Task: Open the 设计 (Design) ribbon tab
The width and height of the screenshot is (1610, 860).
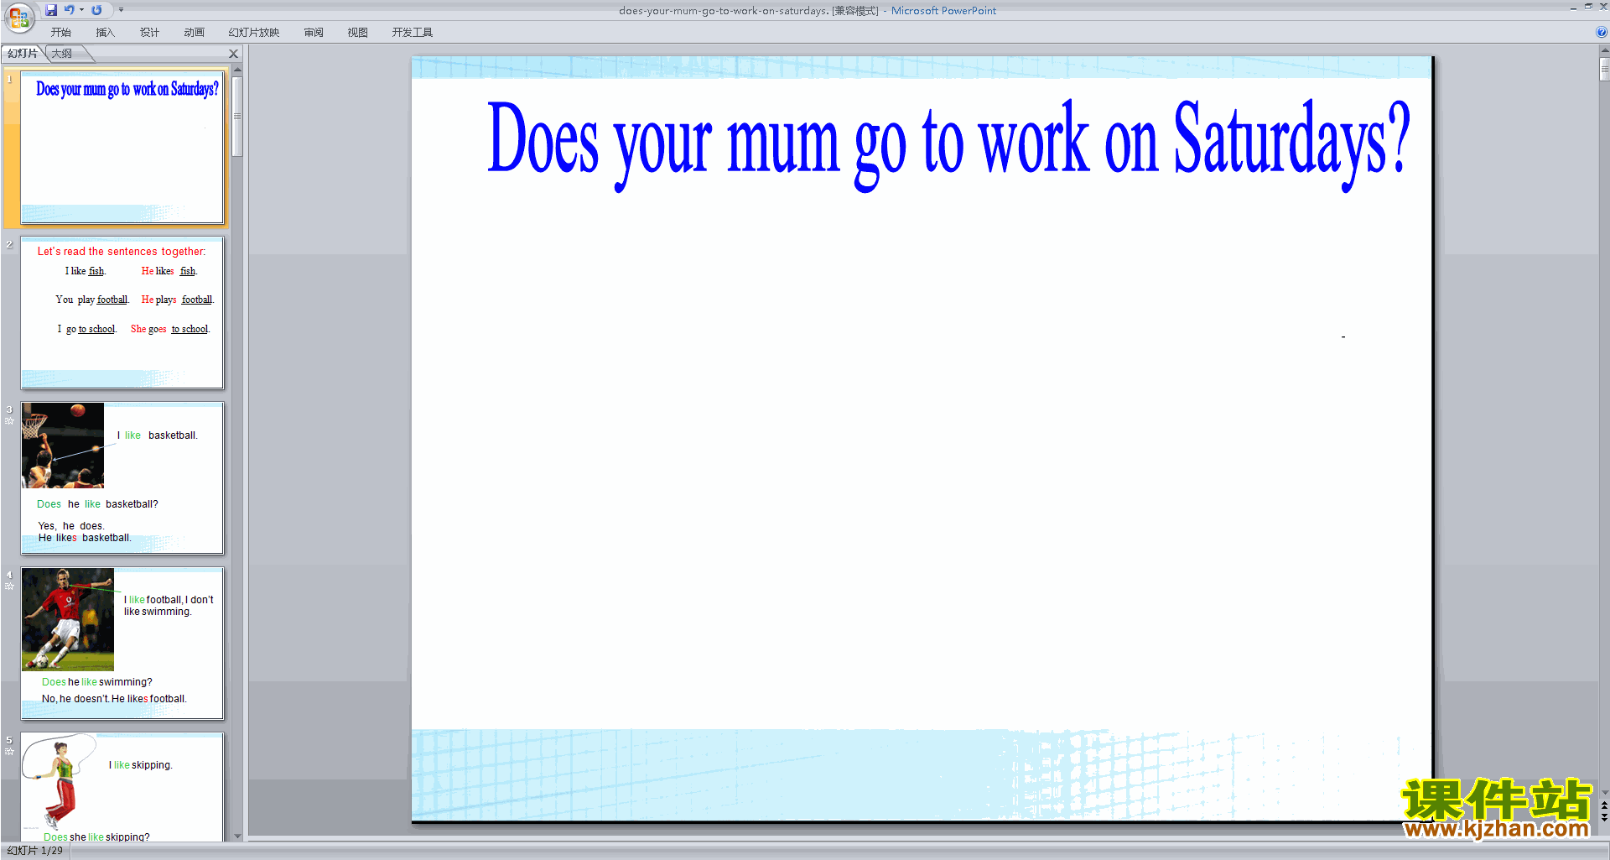Action: [149, 33]
